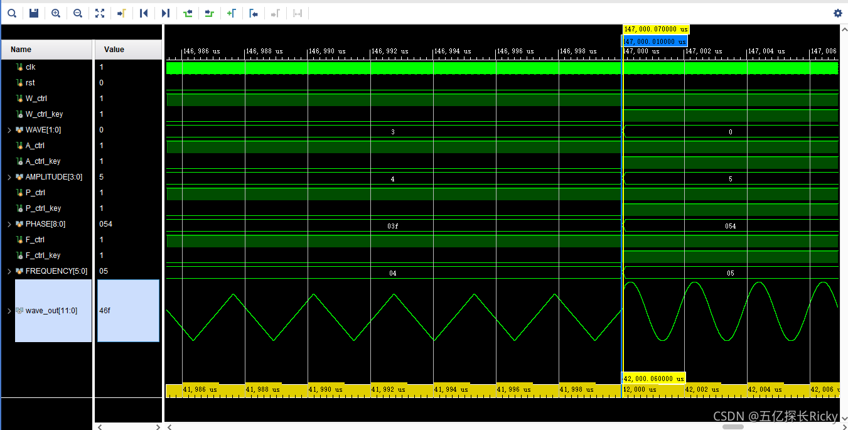Click the WAVE waveform segment showing 3
The image size is (848, 430).
click(x=393, y=132)
